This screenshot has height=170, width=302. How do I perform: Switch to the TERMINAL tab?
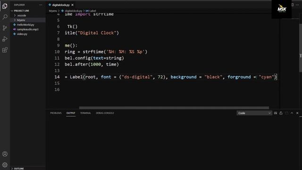[x=85, y=113]
